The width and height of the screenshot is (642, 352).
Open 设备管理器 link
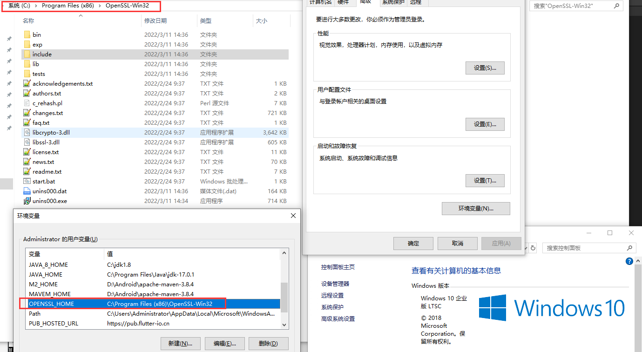click(x=335, y=284)
